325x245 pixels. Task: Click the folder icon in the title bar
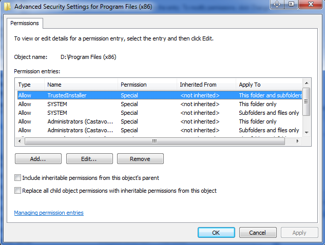point(8,7)
